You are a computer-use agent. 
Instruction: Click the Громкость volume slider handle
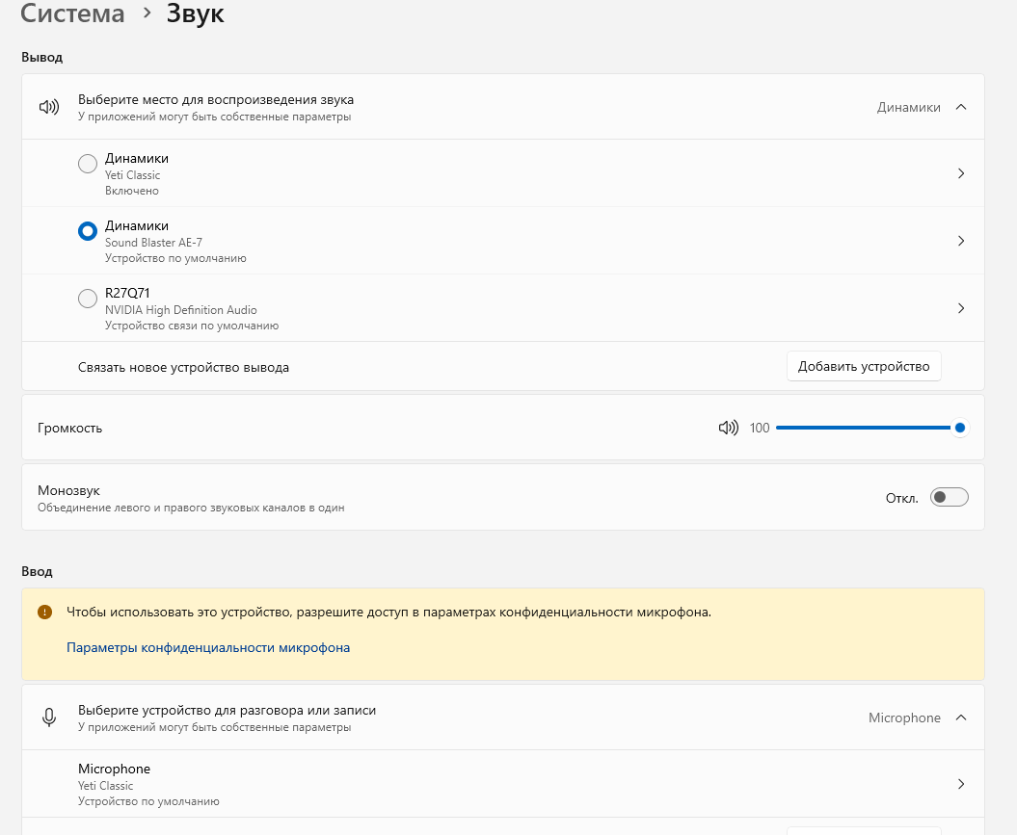(959, 428)
